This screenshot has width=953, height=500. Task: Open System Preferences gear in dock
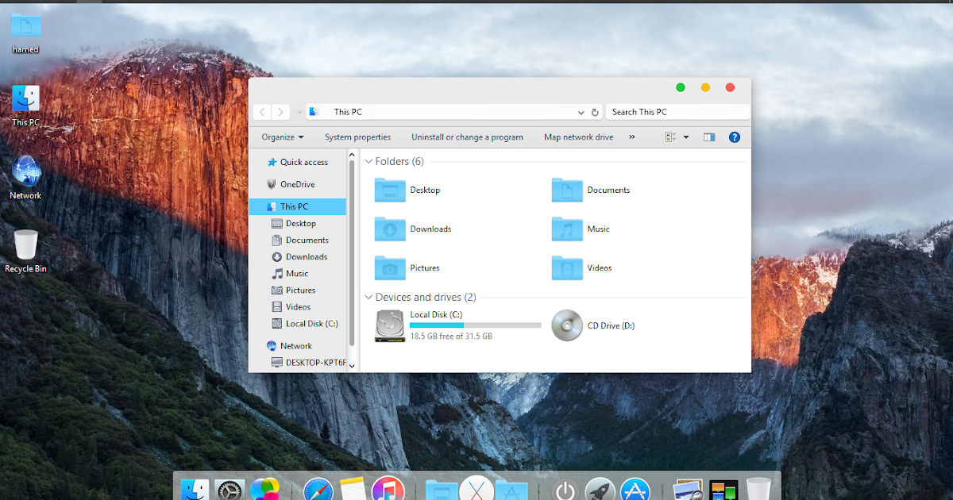(x=230, y=490)
